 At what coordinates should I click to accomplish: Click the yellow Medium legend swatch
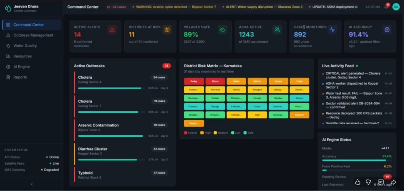215,133
